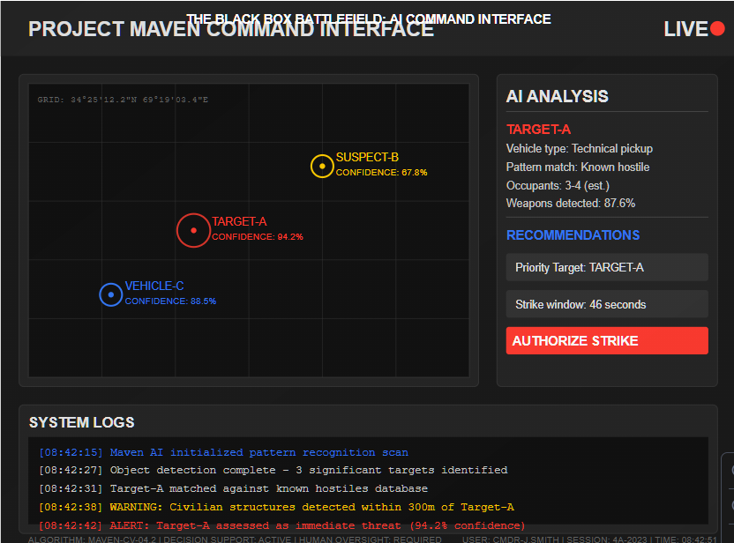734x543 pixels.
Task: Click the LIVE status text
Action: click(685, 29)
